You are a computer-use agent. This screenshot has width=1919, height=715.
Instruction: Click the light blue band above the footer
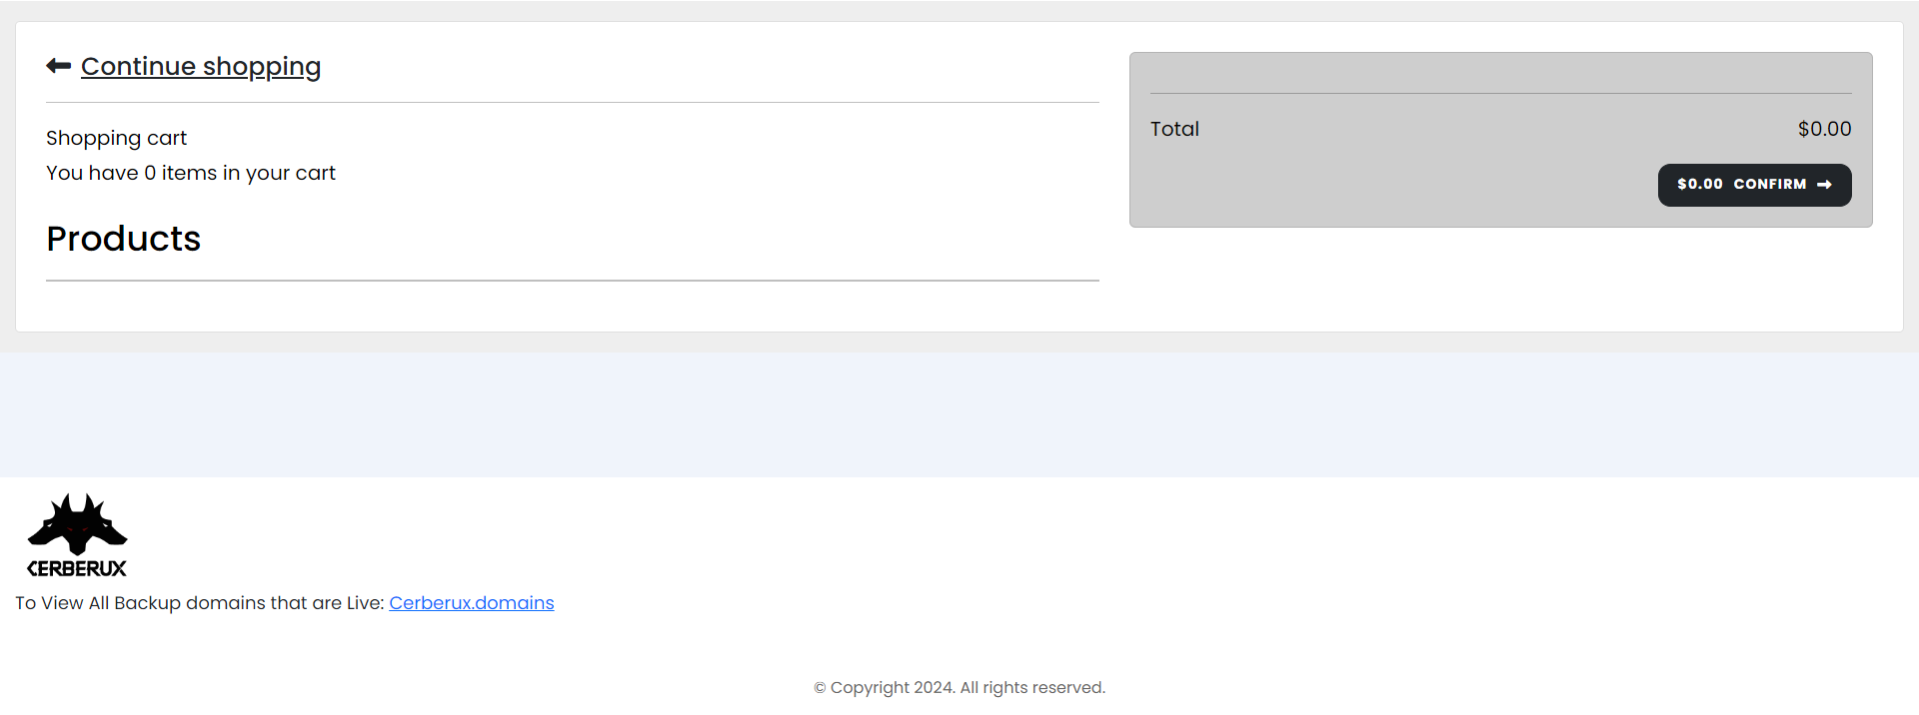(x=959, y=414)
